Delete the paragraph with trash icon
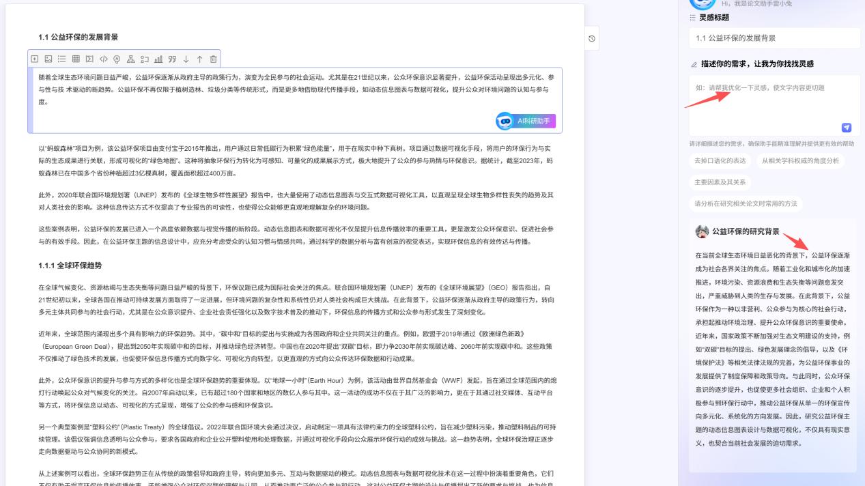The image size is (865, 486). [214, 59]
